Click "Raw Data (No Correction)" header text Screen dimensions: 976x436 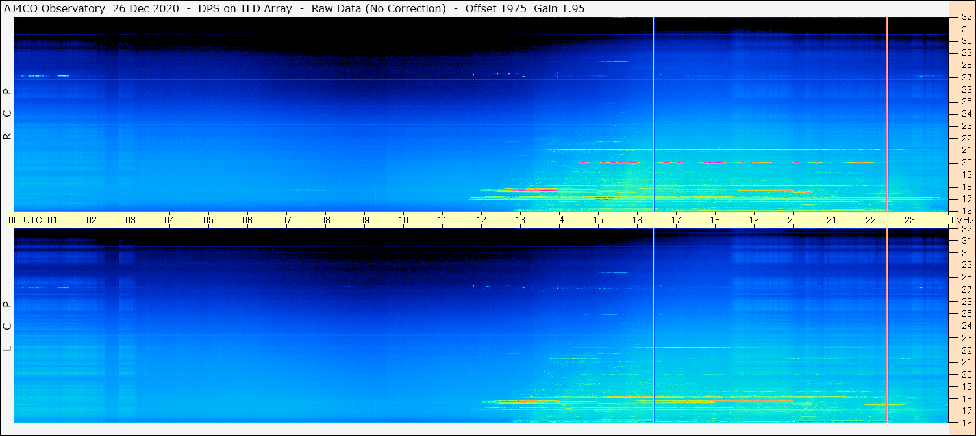coord(379,8)
